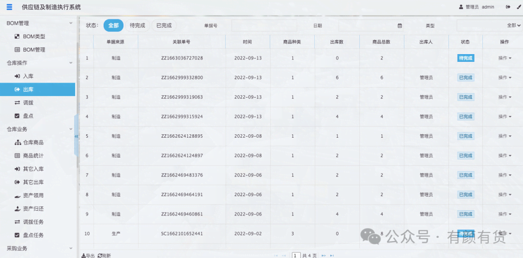This screenshot has height=258, width=523.
Task: Select the 已完成 status filter
Action: [x=164, y=26]
